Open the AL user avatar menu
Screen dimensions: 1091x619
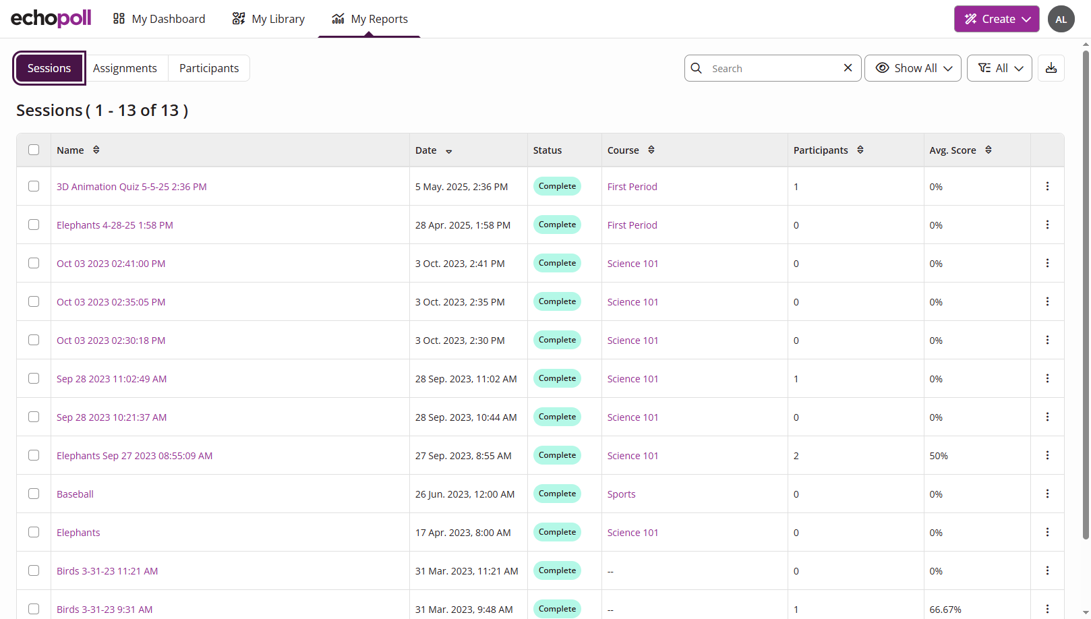1061,19
